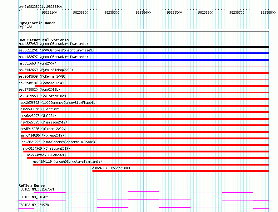
Task: Open variant nsv5916976 (Almarri2020)
Action: [x=43, y=129]
